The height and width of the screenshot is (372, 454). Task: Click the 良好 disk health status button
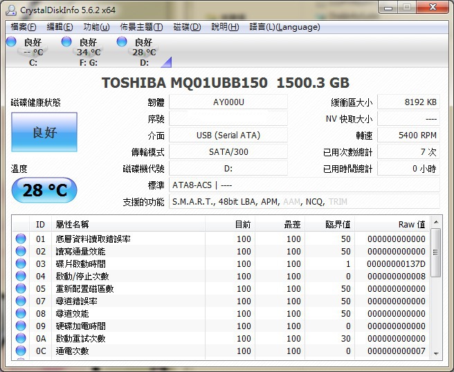coord(44,132)
